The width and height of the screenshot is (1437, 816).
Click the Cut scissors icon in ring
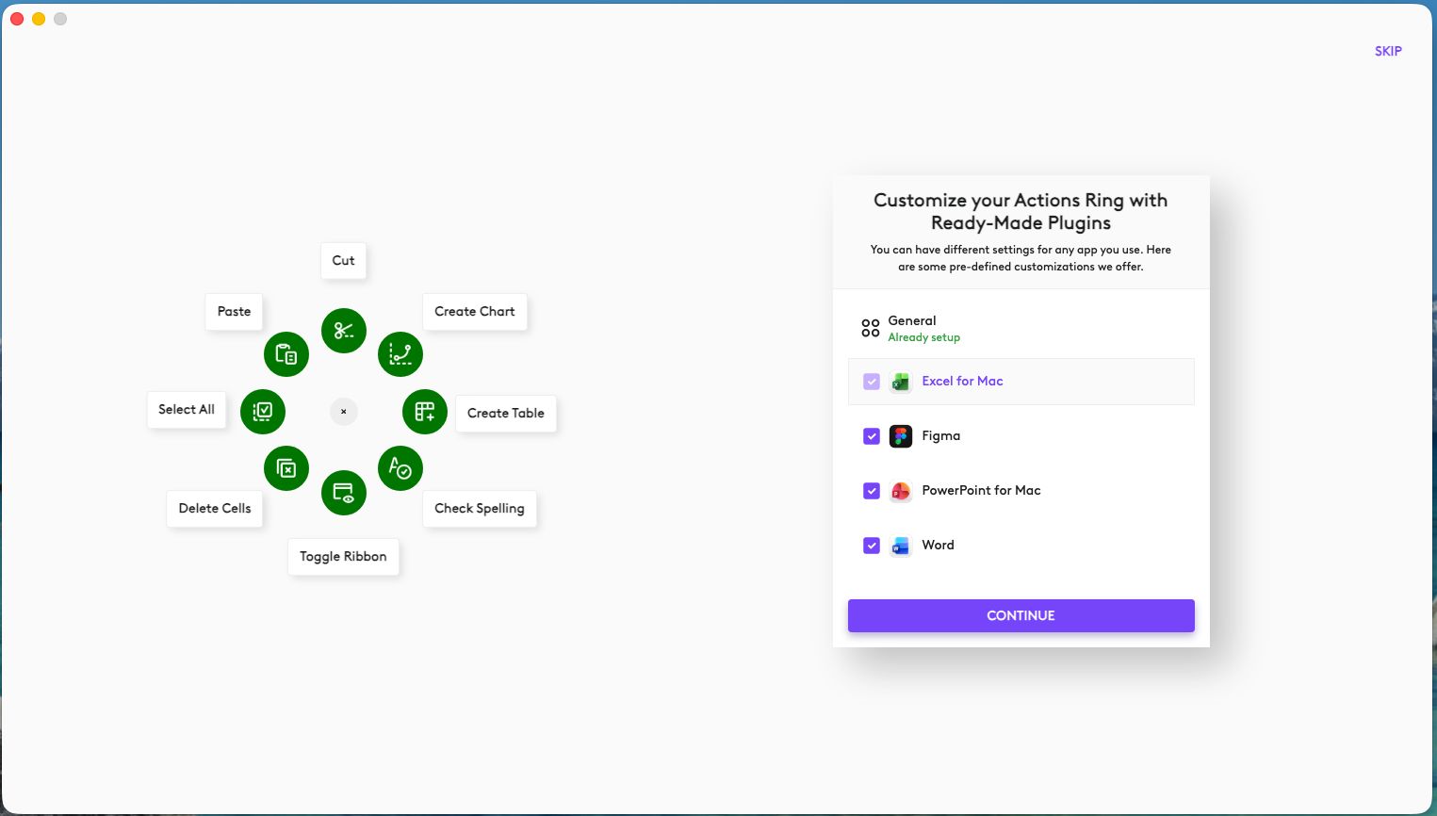click(x=344, y=331)
